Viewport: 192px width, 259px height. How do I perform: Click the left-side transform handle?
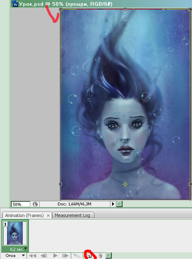point(61,184)
